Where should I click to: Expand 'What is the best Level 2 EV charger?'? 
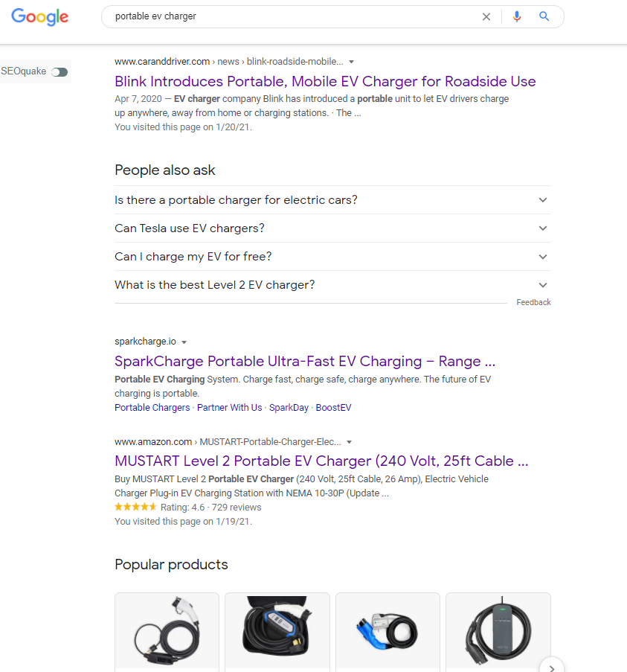point(332,285)
